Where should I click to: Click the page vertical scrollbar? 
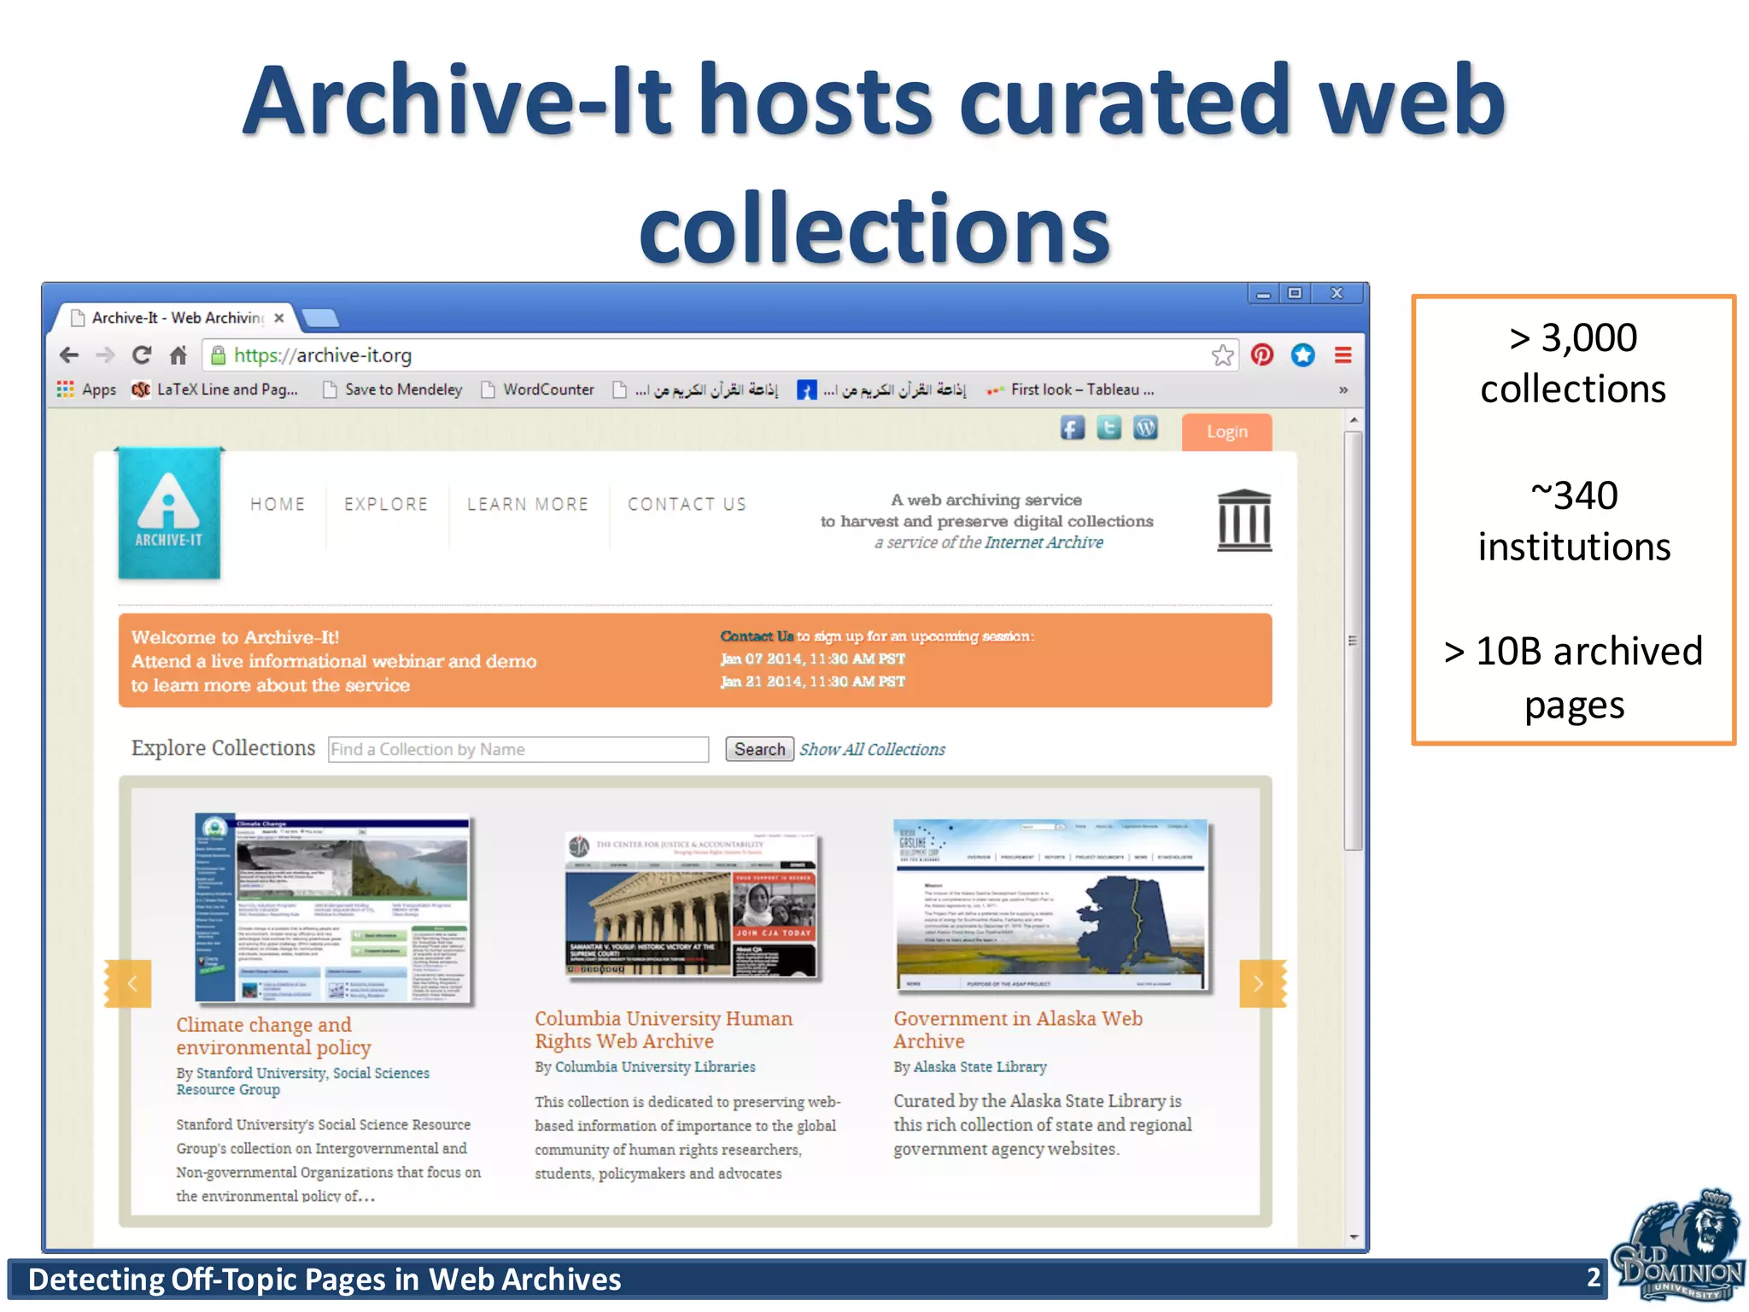pyautogui.click(x=1353, y=641)
